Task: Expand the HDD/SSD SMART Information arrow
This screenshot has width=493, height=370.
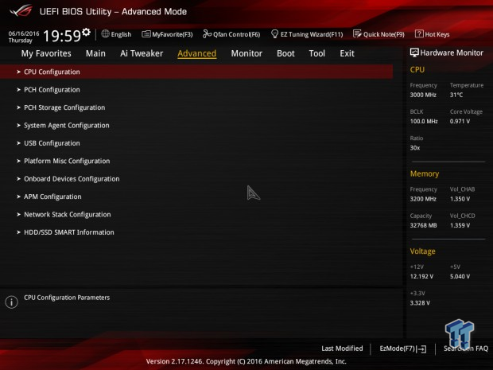Action: 18,232
